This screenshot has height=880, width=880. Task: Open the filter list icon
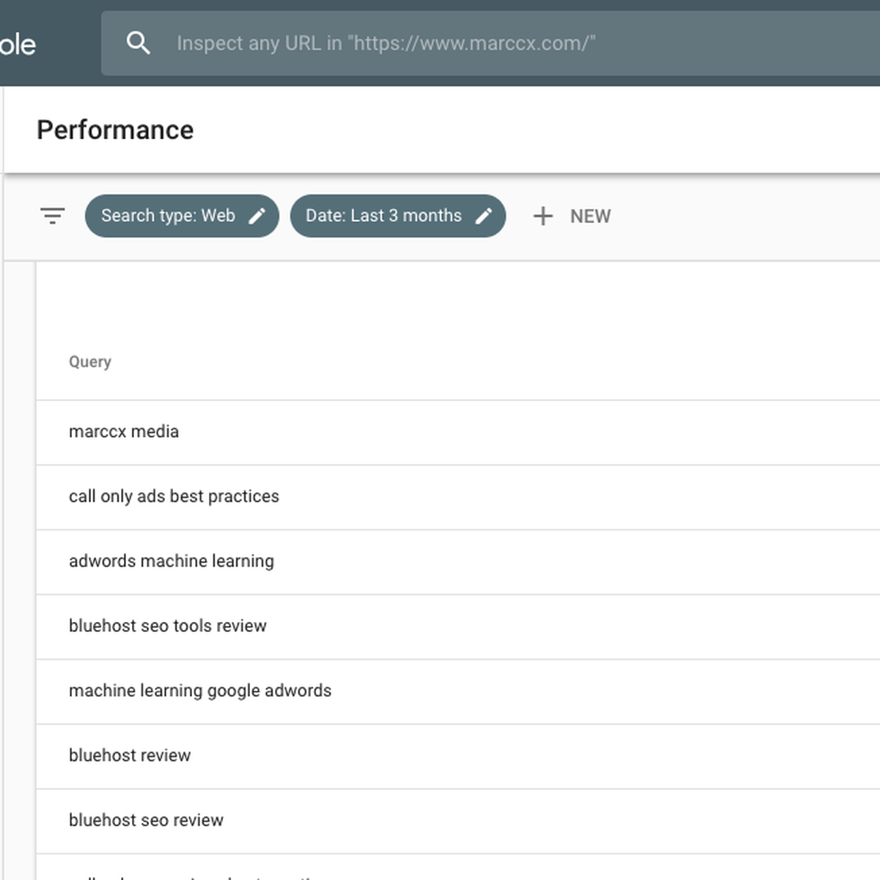tap(52, 216)
